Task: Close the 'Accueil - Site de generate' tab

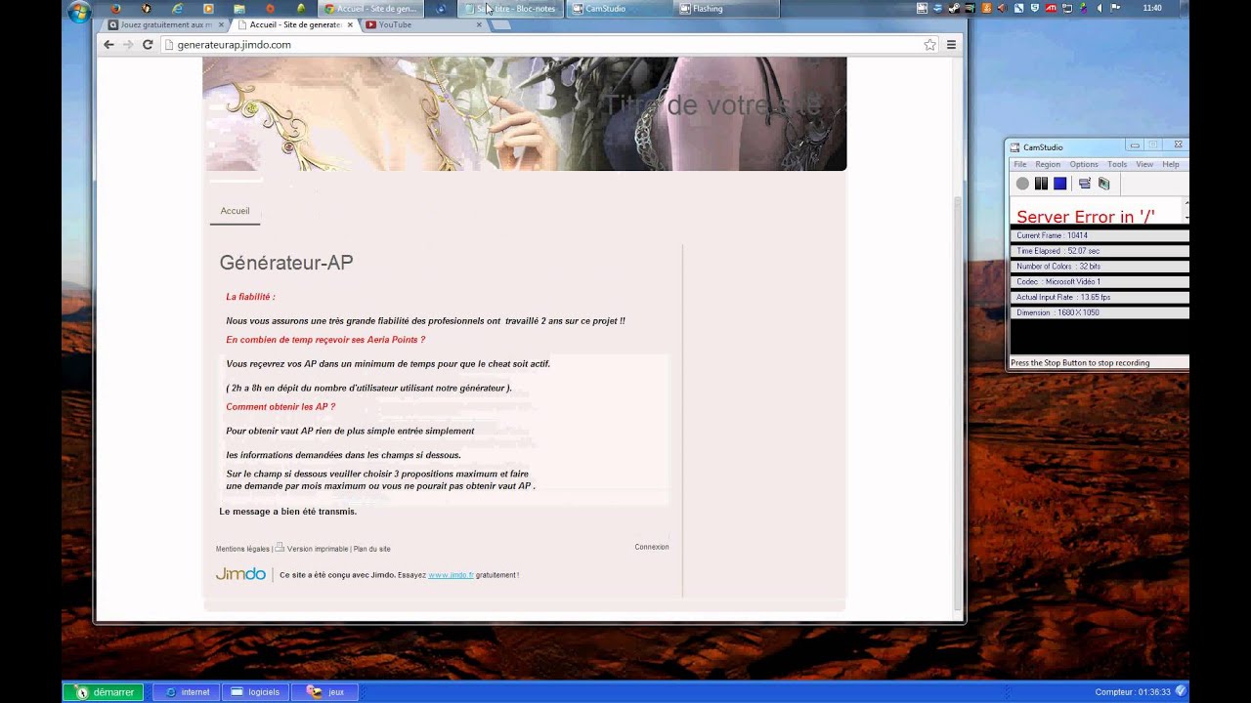Action: coord(350,24)
